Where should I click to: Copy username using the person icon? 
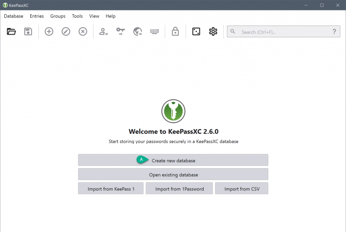103,32
